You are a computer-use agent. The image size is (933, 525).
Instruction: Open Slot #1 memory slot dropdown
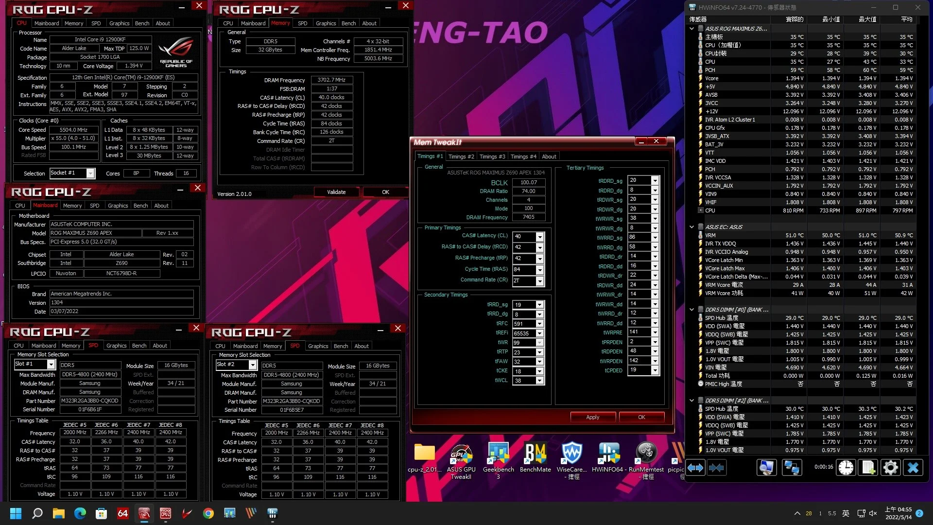coord(51,364)
